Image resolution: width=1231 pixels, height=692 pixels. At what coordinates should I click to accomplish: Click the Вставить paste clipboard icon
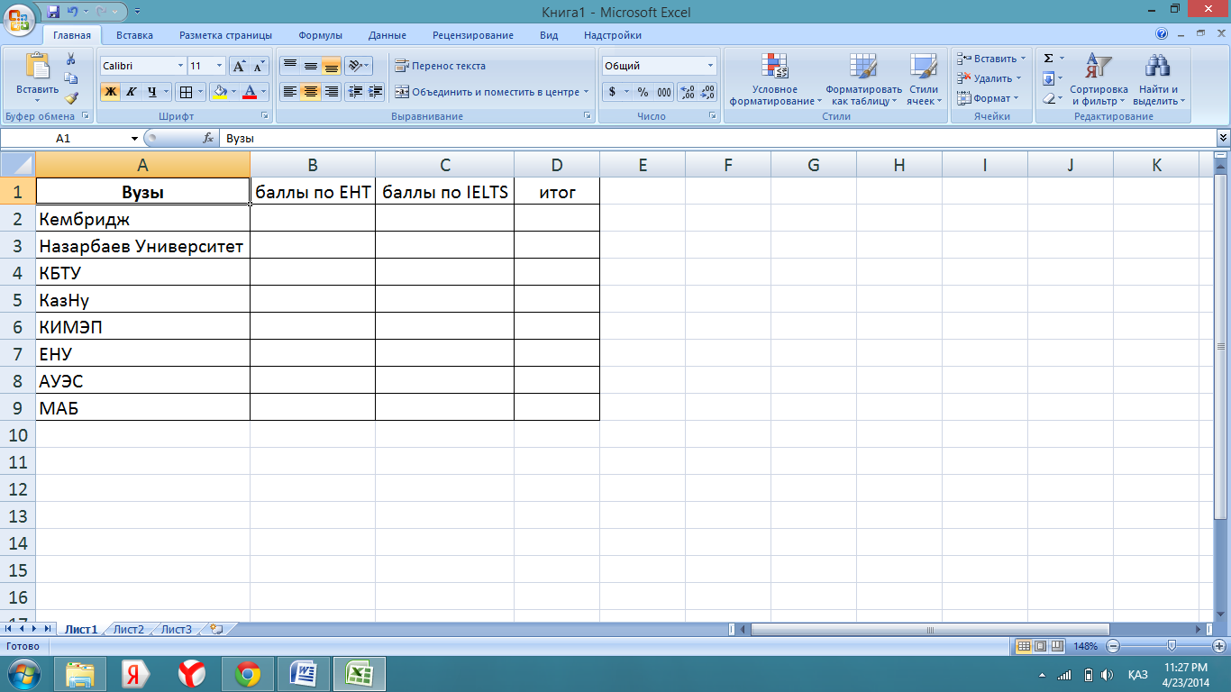coord(38,66)
